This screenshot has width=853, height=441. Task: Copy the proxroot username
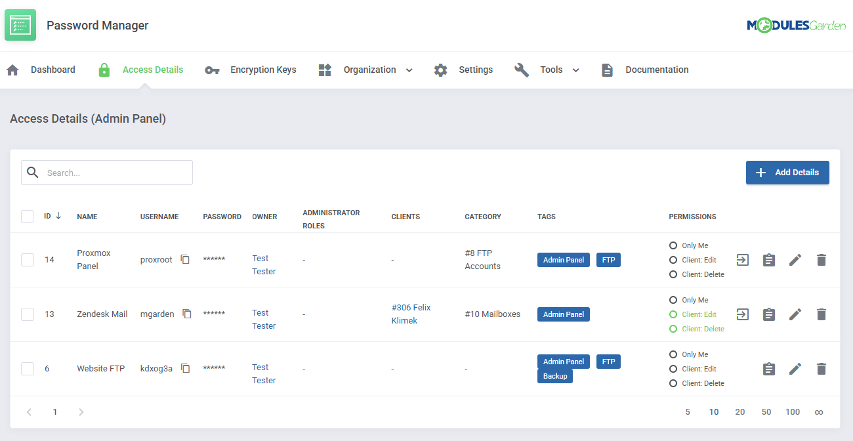185,260
